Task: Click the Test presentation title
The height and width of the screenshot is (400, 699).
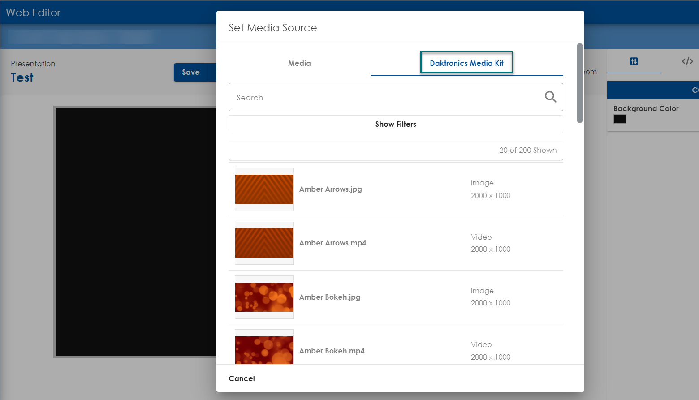Action: click(22, 77)
